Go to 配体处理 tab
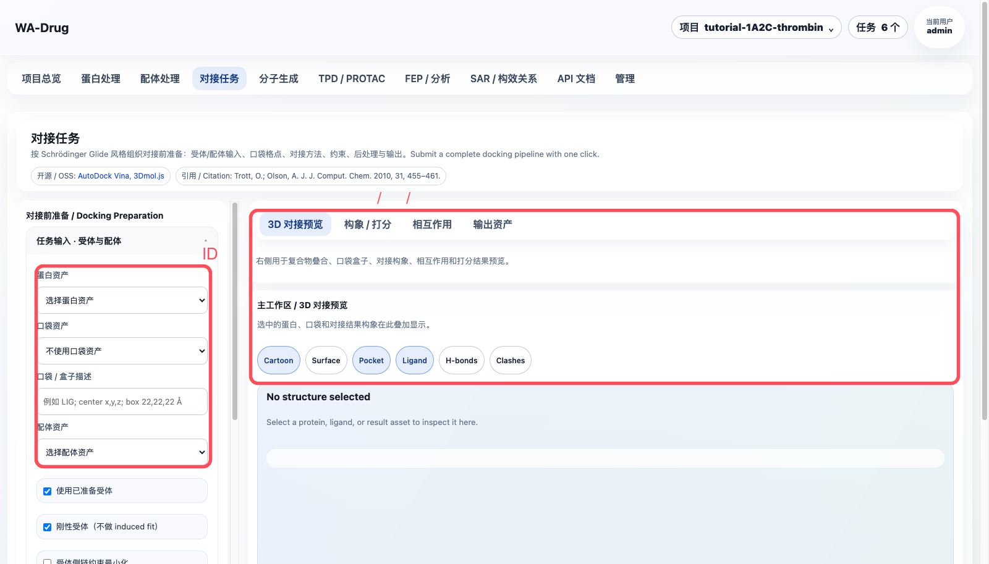The height and width of the screenshot is (564, 989). (160, 78)
